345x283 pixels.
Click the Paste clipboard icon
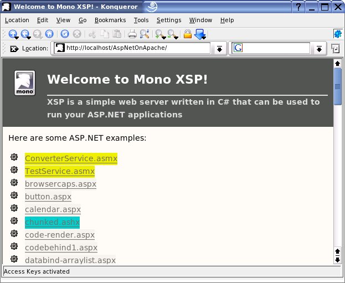click(117, 34)
